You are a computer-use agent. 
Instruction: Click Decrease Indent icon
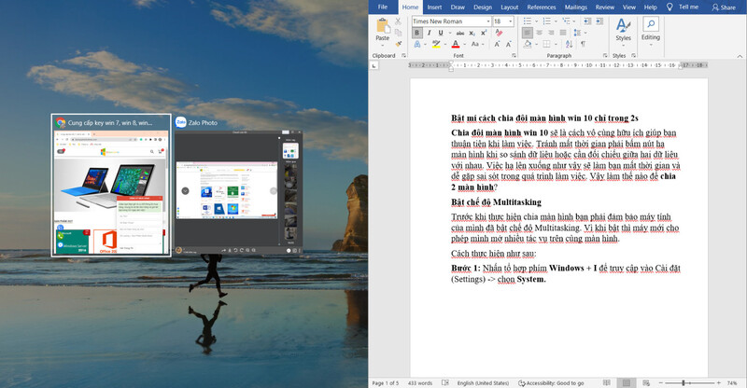[x=587, y=21]
